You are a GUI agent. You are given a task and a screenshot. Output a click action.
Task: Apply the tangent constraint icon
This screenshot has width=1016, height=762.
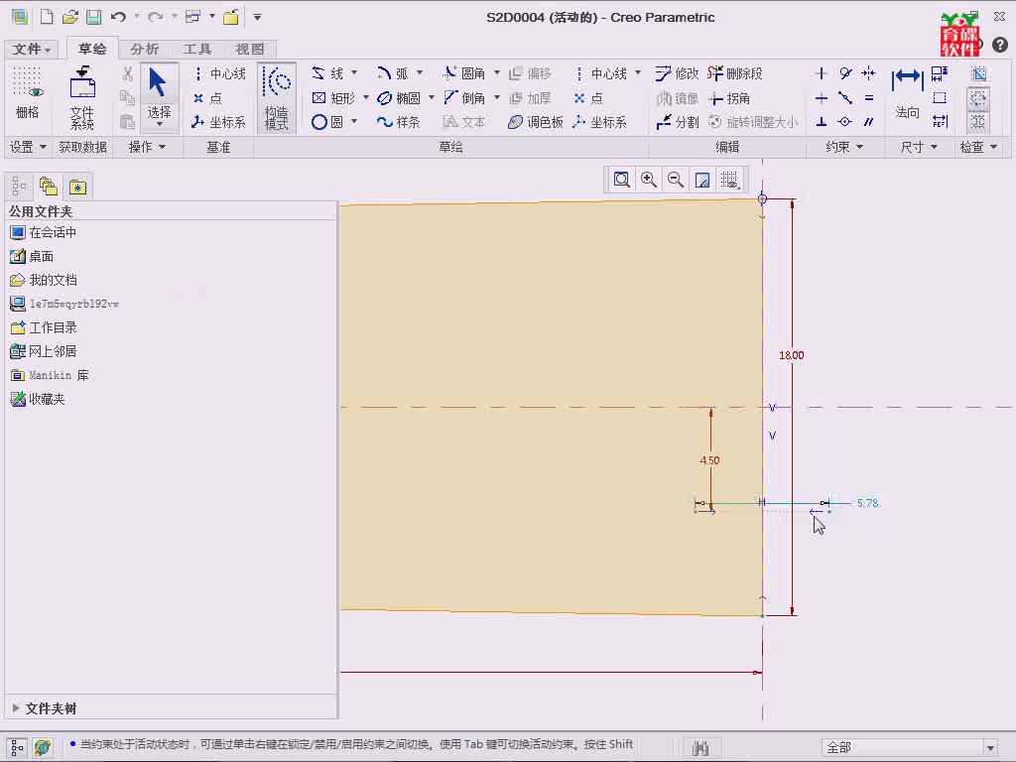(845, 73)
